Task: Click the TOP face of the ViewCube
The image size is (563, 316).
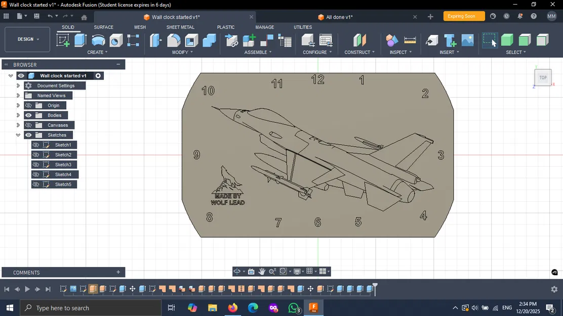Action: coord(543,78)
